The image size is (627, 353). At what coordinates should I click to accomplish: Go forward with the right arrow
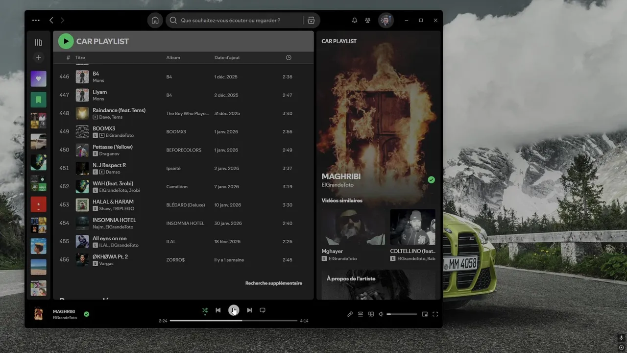coord(62,20)
